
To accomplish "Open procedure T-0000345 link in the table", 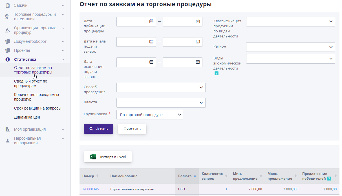I will (x=90, y=189).
